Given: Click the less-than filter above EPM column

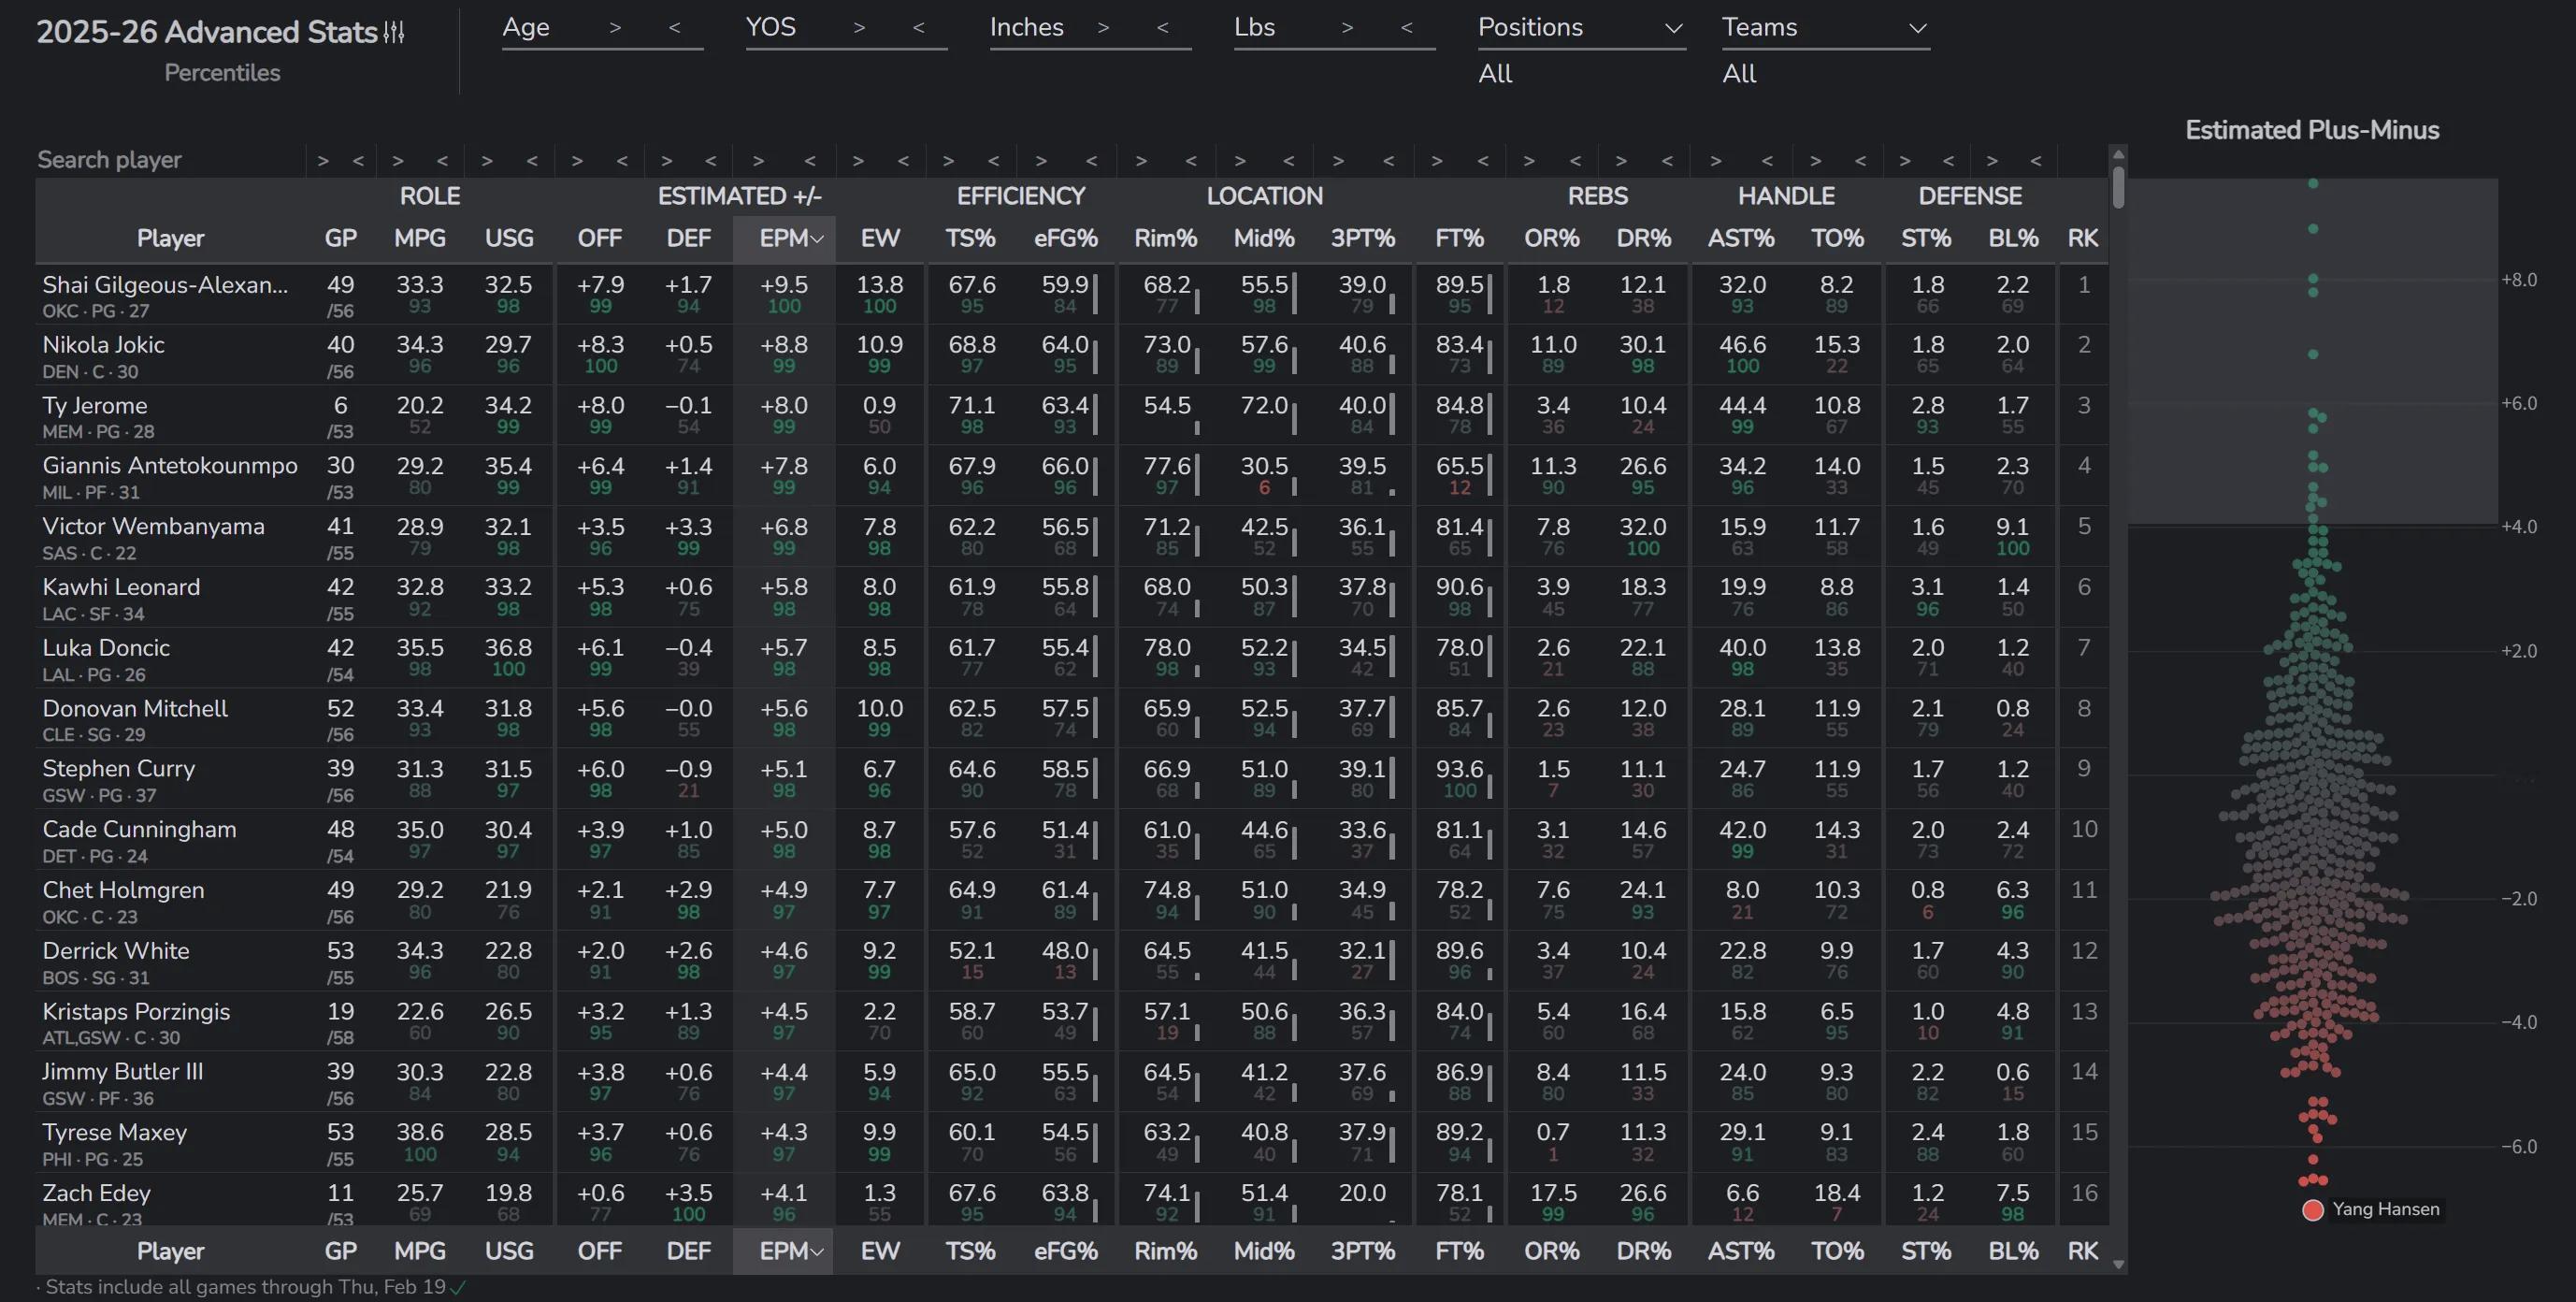Looking at the screenshot, I should [x=810, y=161].
